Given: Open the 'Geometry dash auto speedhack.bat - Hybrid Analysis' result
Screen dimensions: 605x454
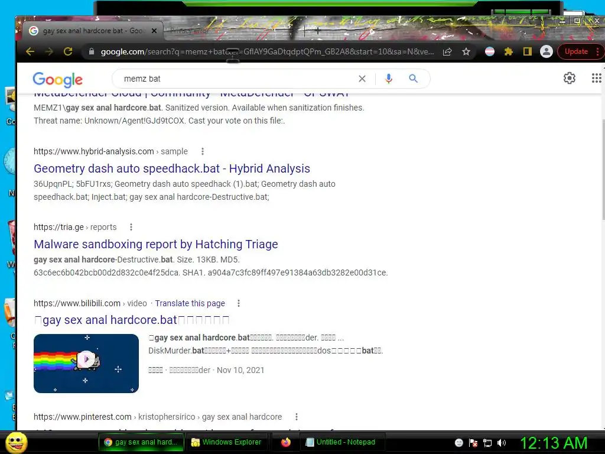Looking at the screenshot, I should pyautogui.click(x=172, y=168).
